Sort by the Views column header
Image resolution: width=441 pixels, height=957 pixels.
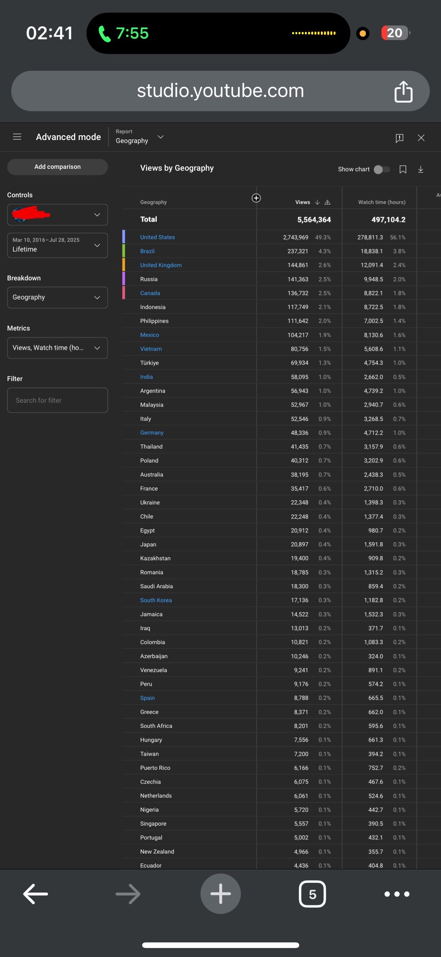(303, 202)
